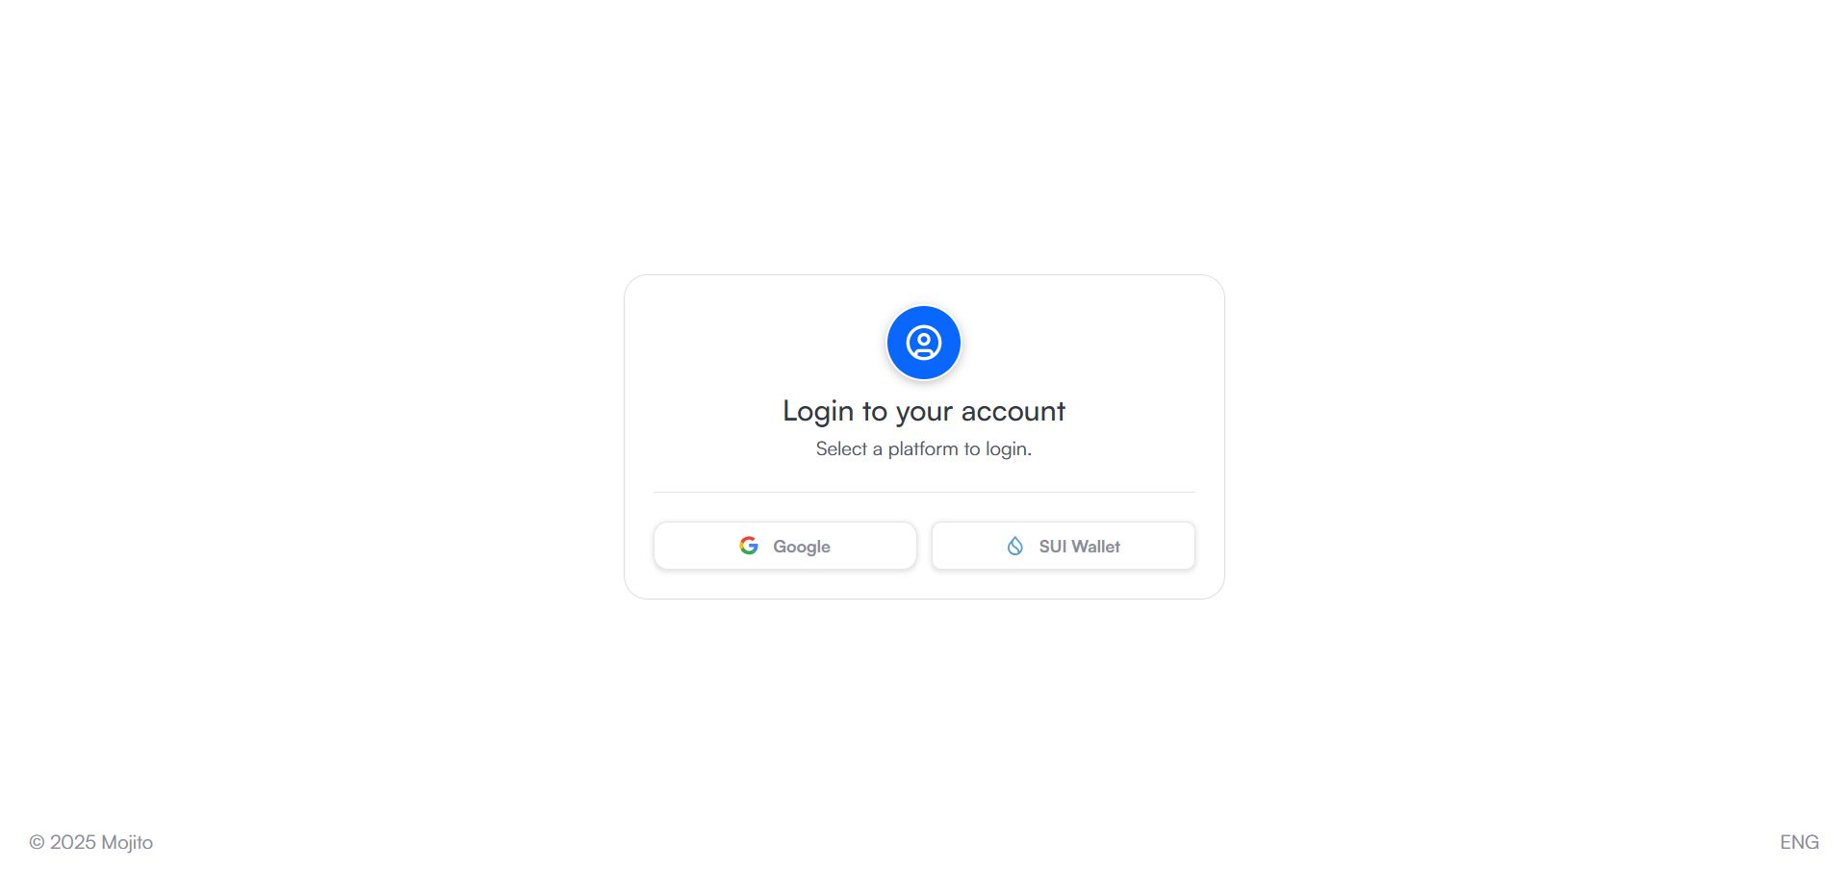Image resolution: width=1847 pixels, height=869 pixels.
Task: Click the SUI droplet logo
Action: (1014, 546)
